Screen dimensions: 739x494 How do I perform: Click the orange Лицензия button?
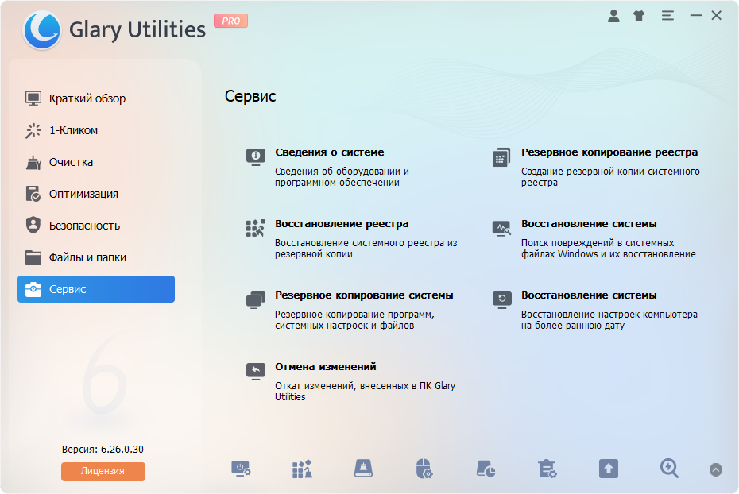click(103, 472)
